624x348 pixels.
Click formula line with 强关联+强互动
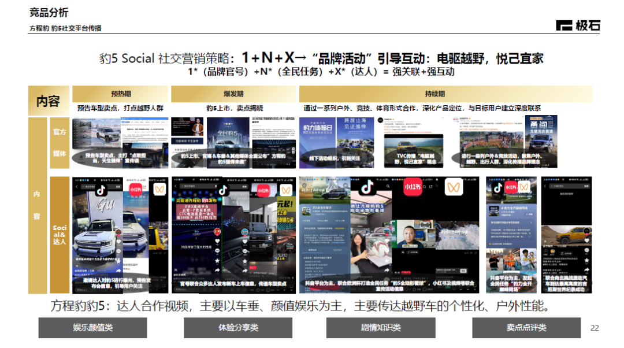click(x=321, y=72)
